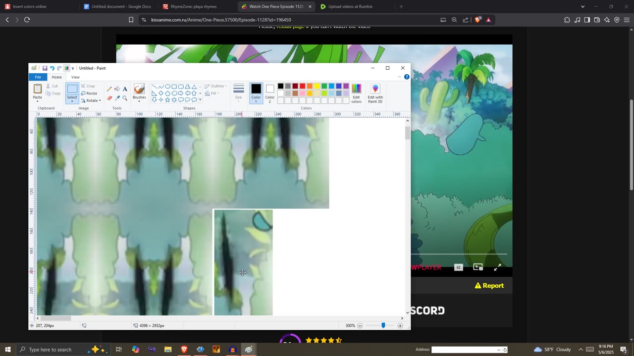Click the Paint zoom slider handle
This screenshot has width=634, height=356.
tap(383, 325)
